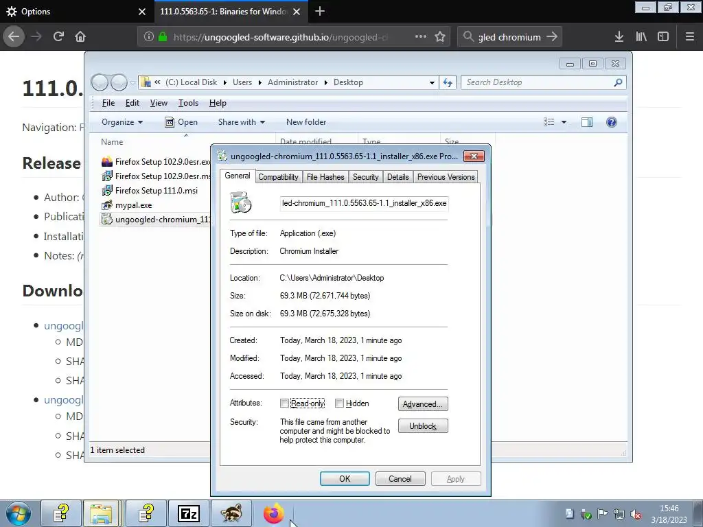
Task: Open the File Hashes tab
Action: [325, 177]
